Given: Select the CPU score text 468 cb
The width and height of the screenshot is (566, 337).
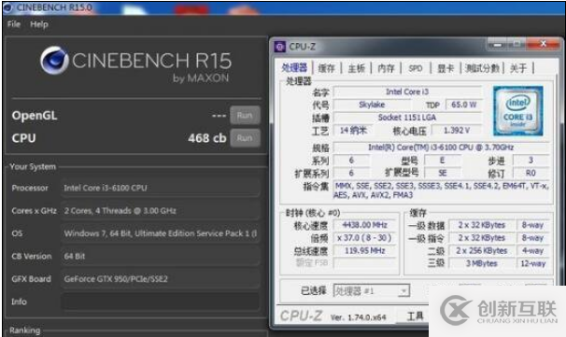Looking at the screenshot, I should tap(207, 138).
